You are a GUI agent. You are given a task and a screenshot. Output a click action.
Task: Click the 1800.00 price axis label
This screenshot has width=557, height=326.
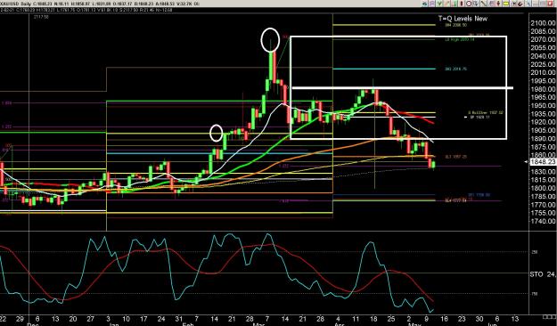point(543,188)
